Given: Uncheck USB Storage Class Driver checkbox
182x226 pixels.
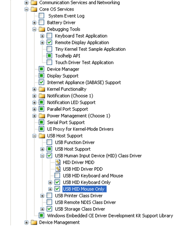Looking at the screenshot, I should (50, 209).
